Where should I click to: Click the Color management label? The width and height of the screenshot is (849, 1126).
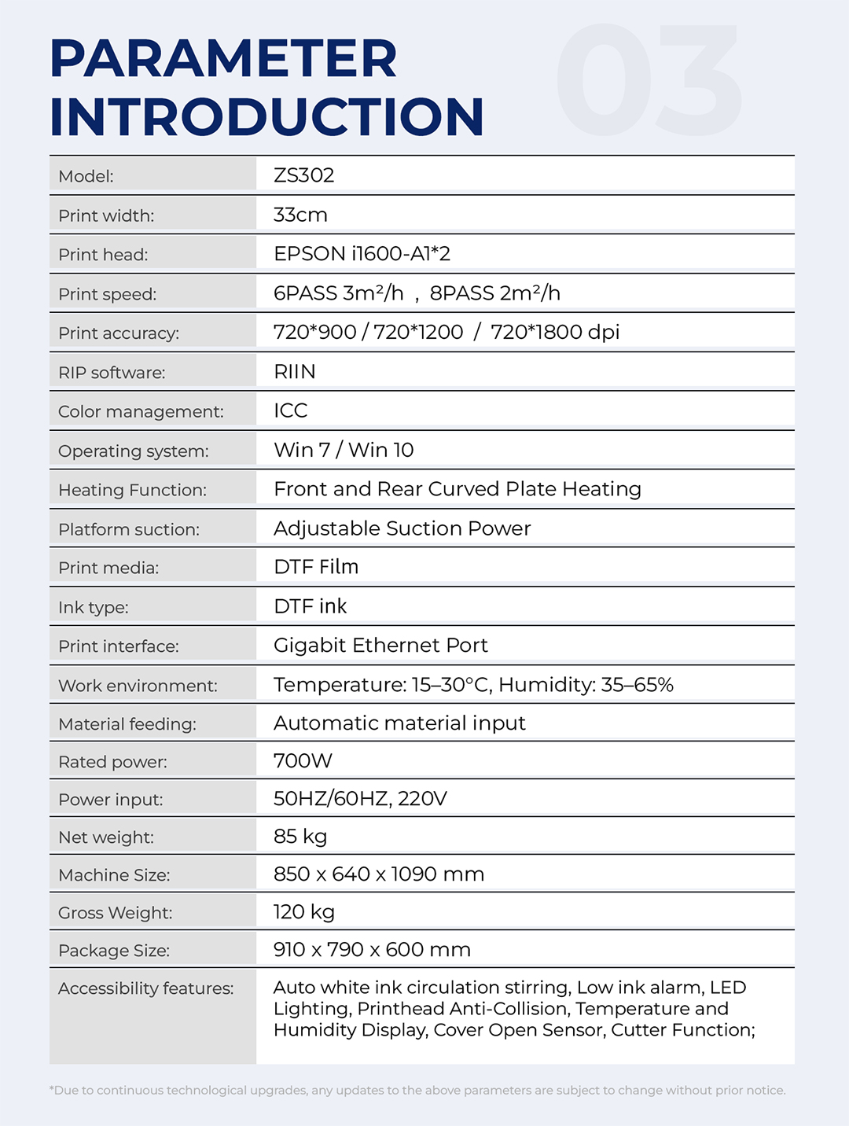[141, 412]
